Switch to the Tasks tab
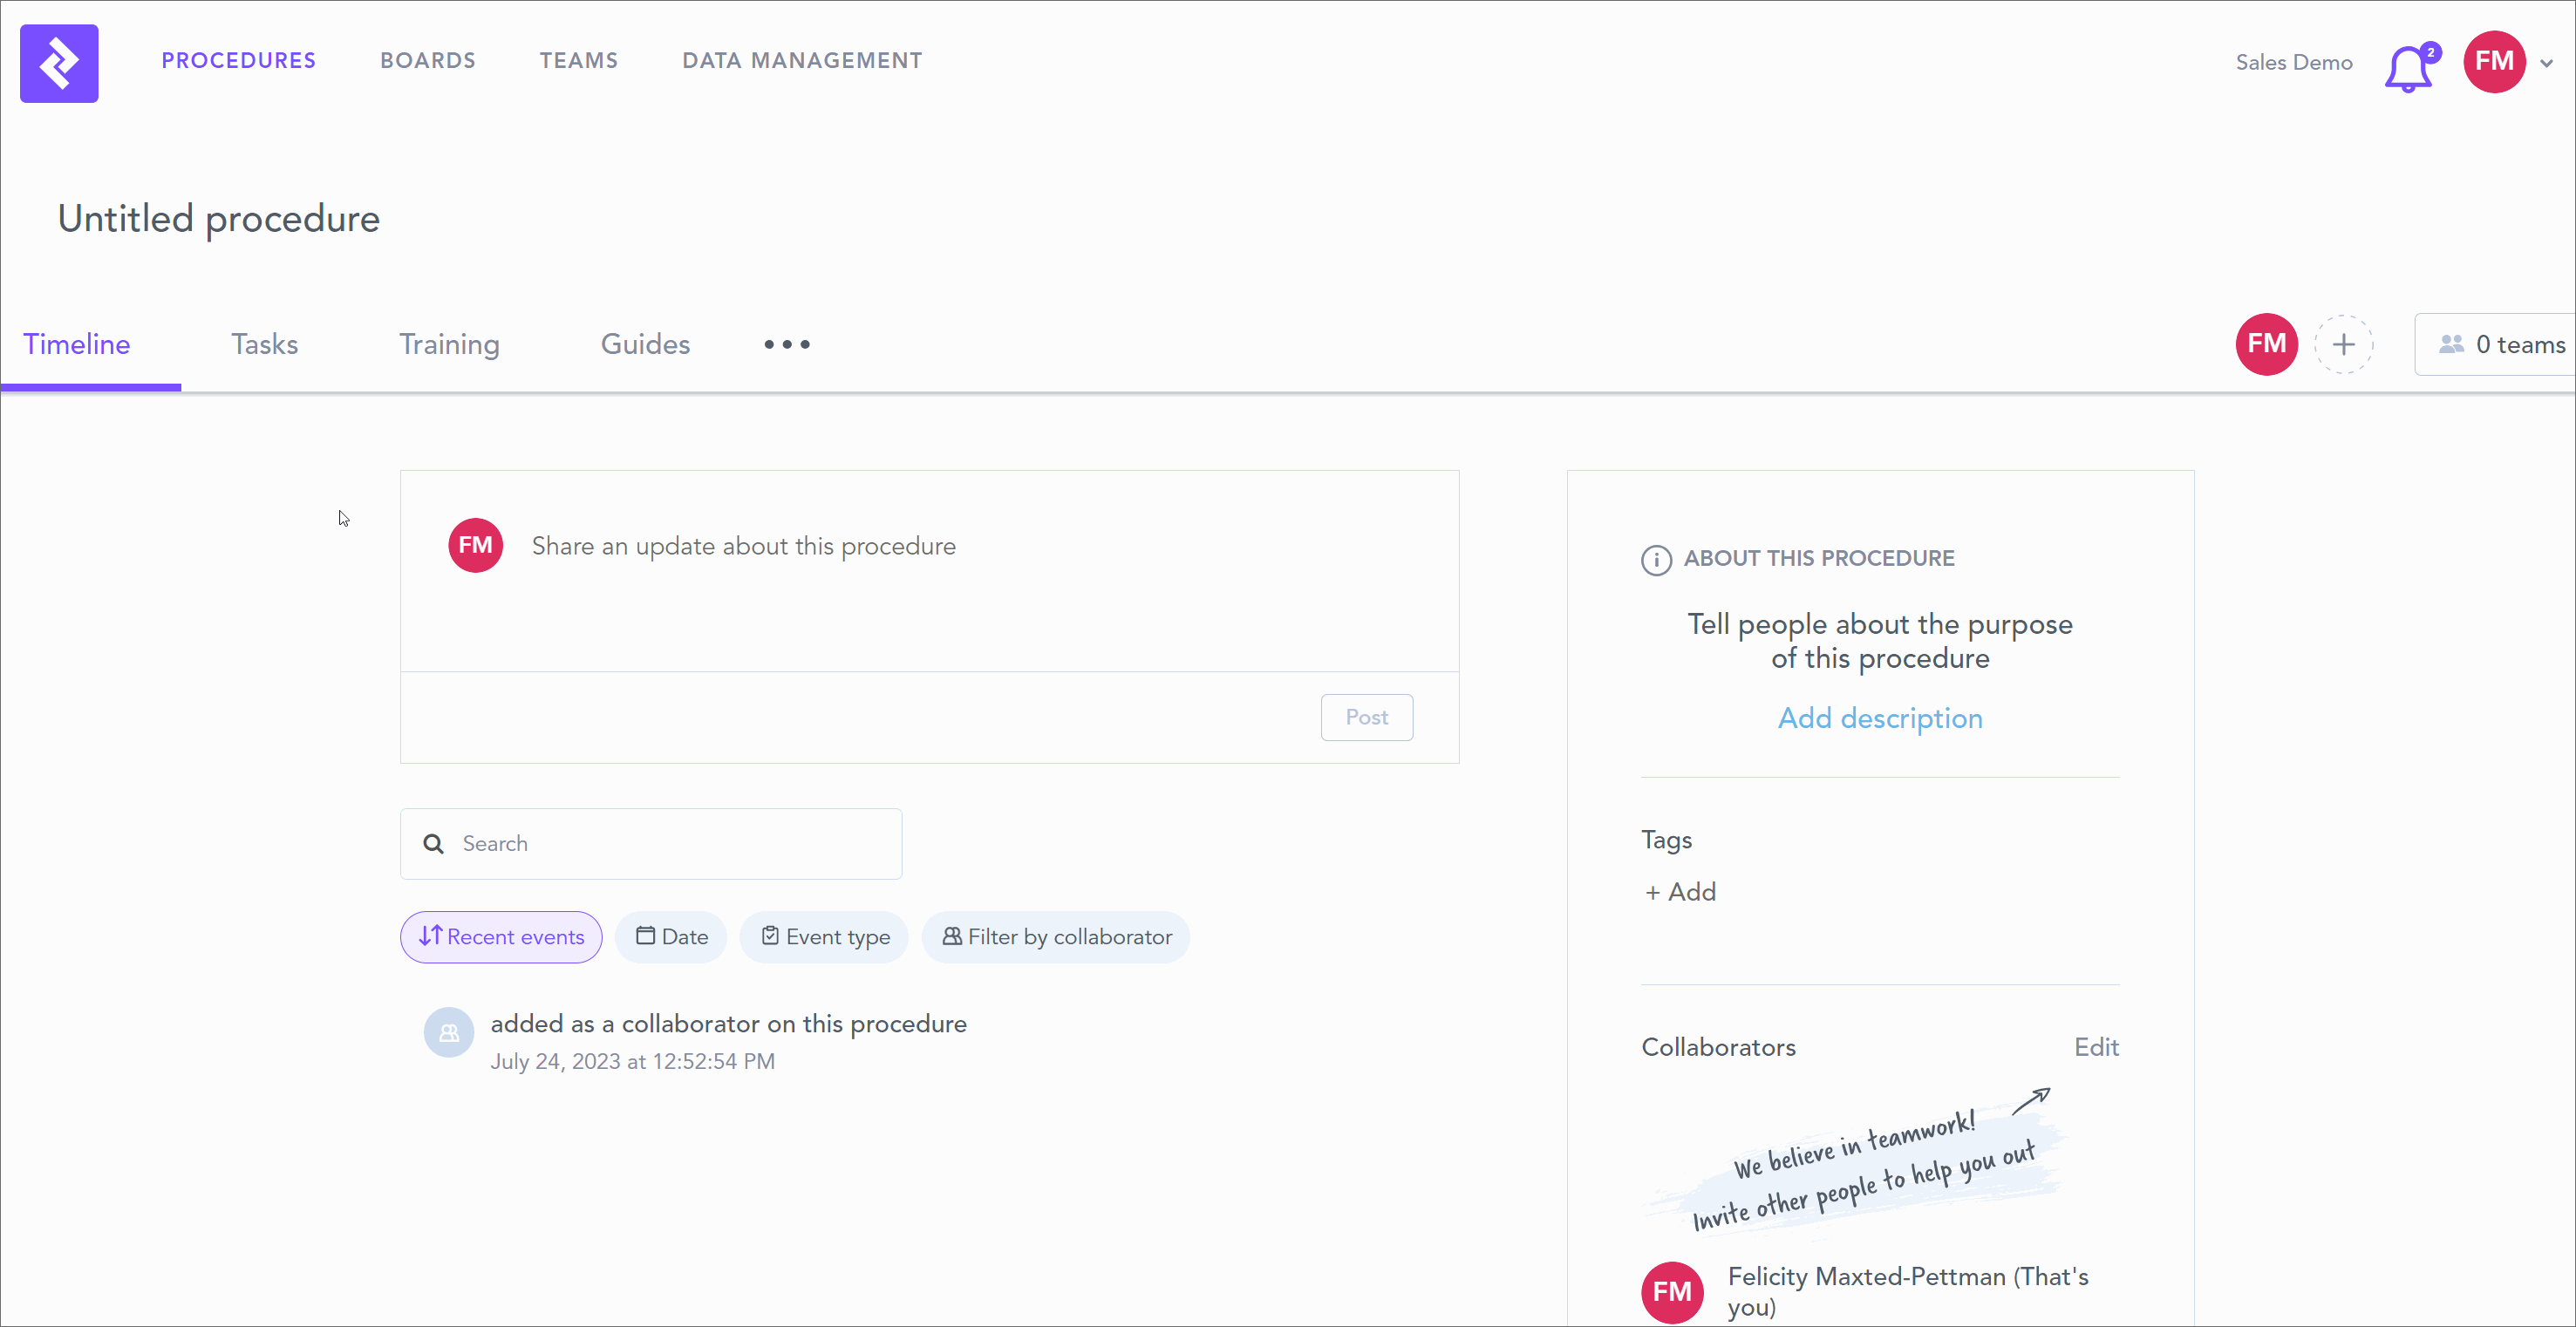2576x1327 pixels. point(264,344)
